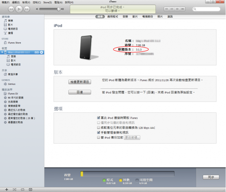The image size is (226, 192).
Task: Switch to the device 音樂 tab
Action: [x=125, y=17]
